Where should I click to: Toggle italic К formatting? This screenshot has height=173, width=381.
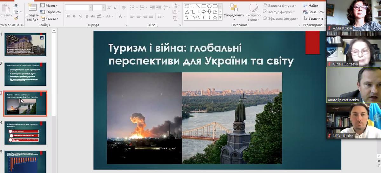point(74,16)
